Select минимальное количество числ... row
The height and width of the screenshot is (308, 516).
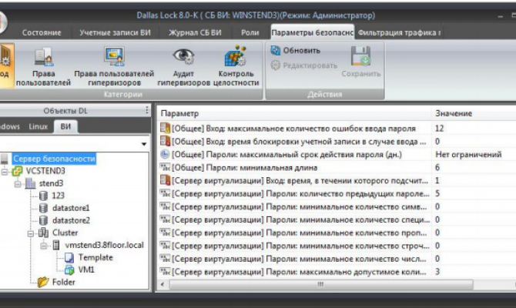[337, 259]
